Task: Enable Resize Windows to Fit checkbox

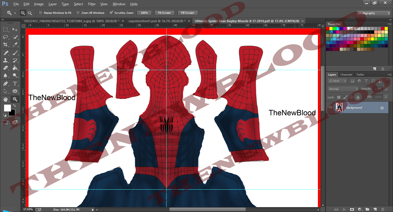Action: click(41, 13)
